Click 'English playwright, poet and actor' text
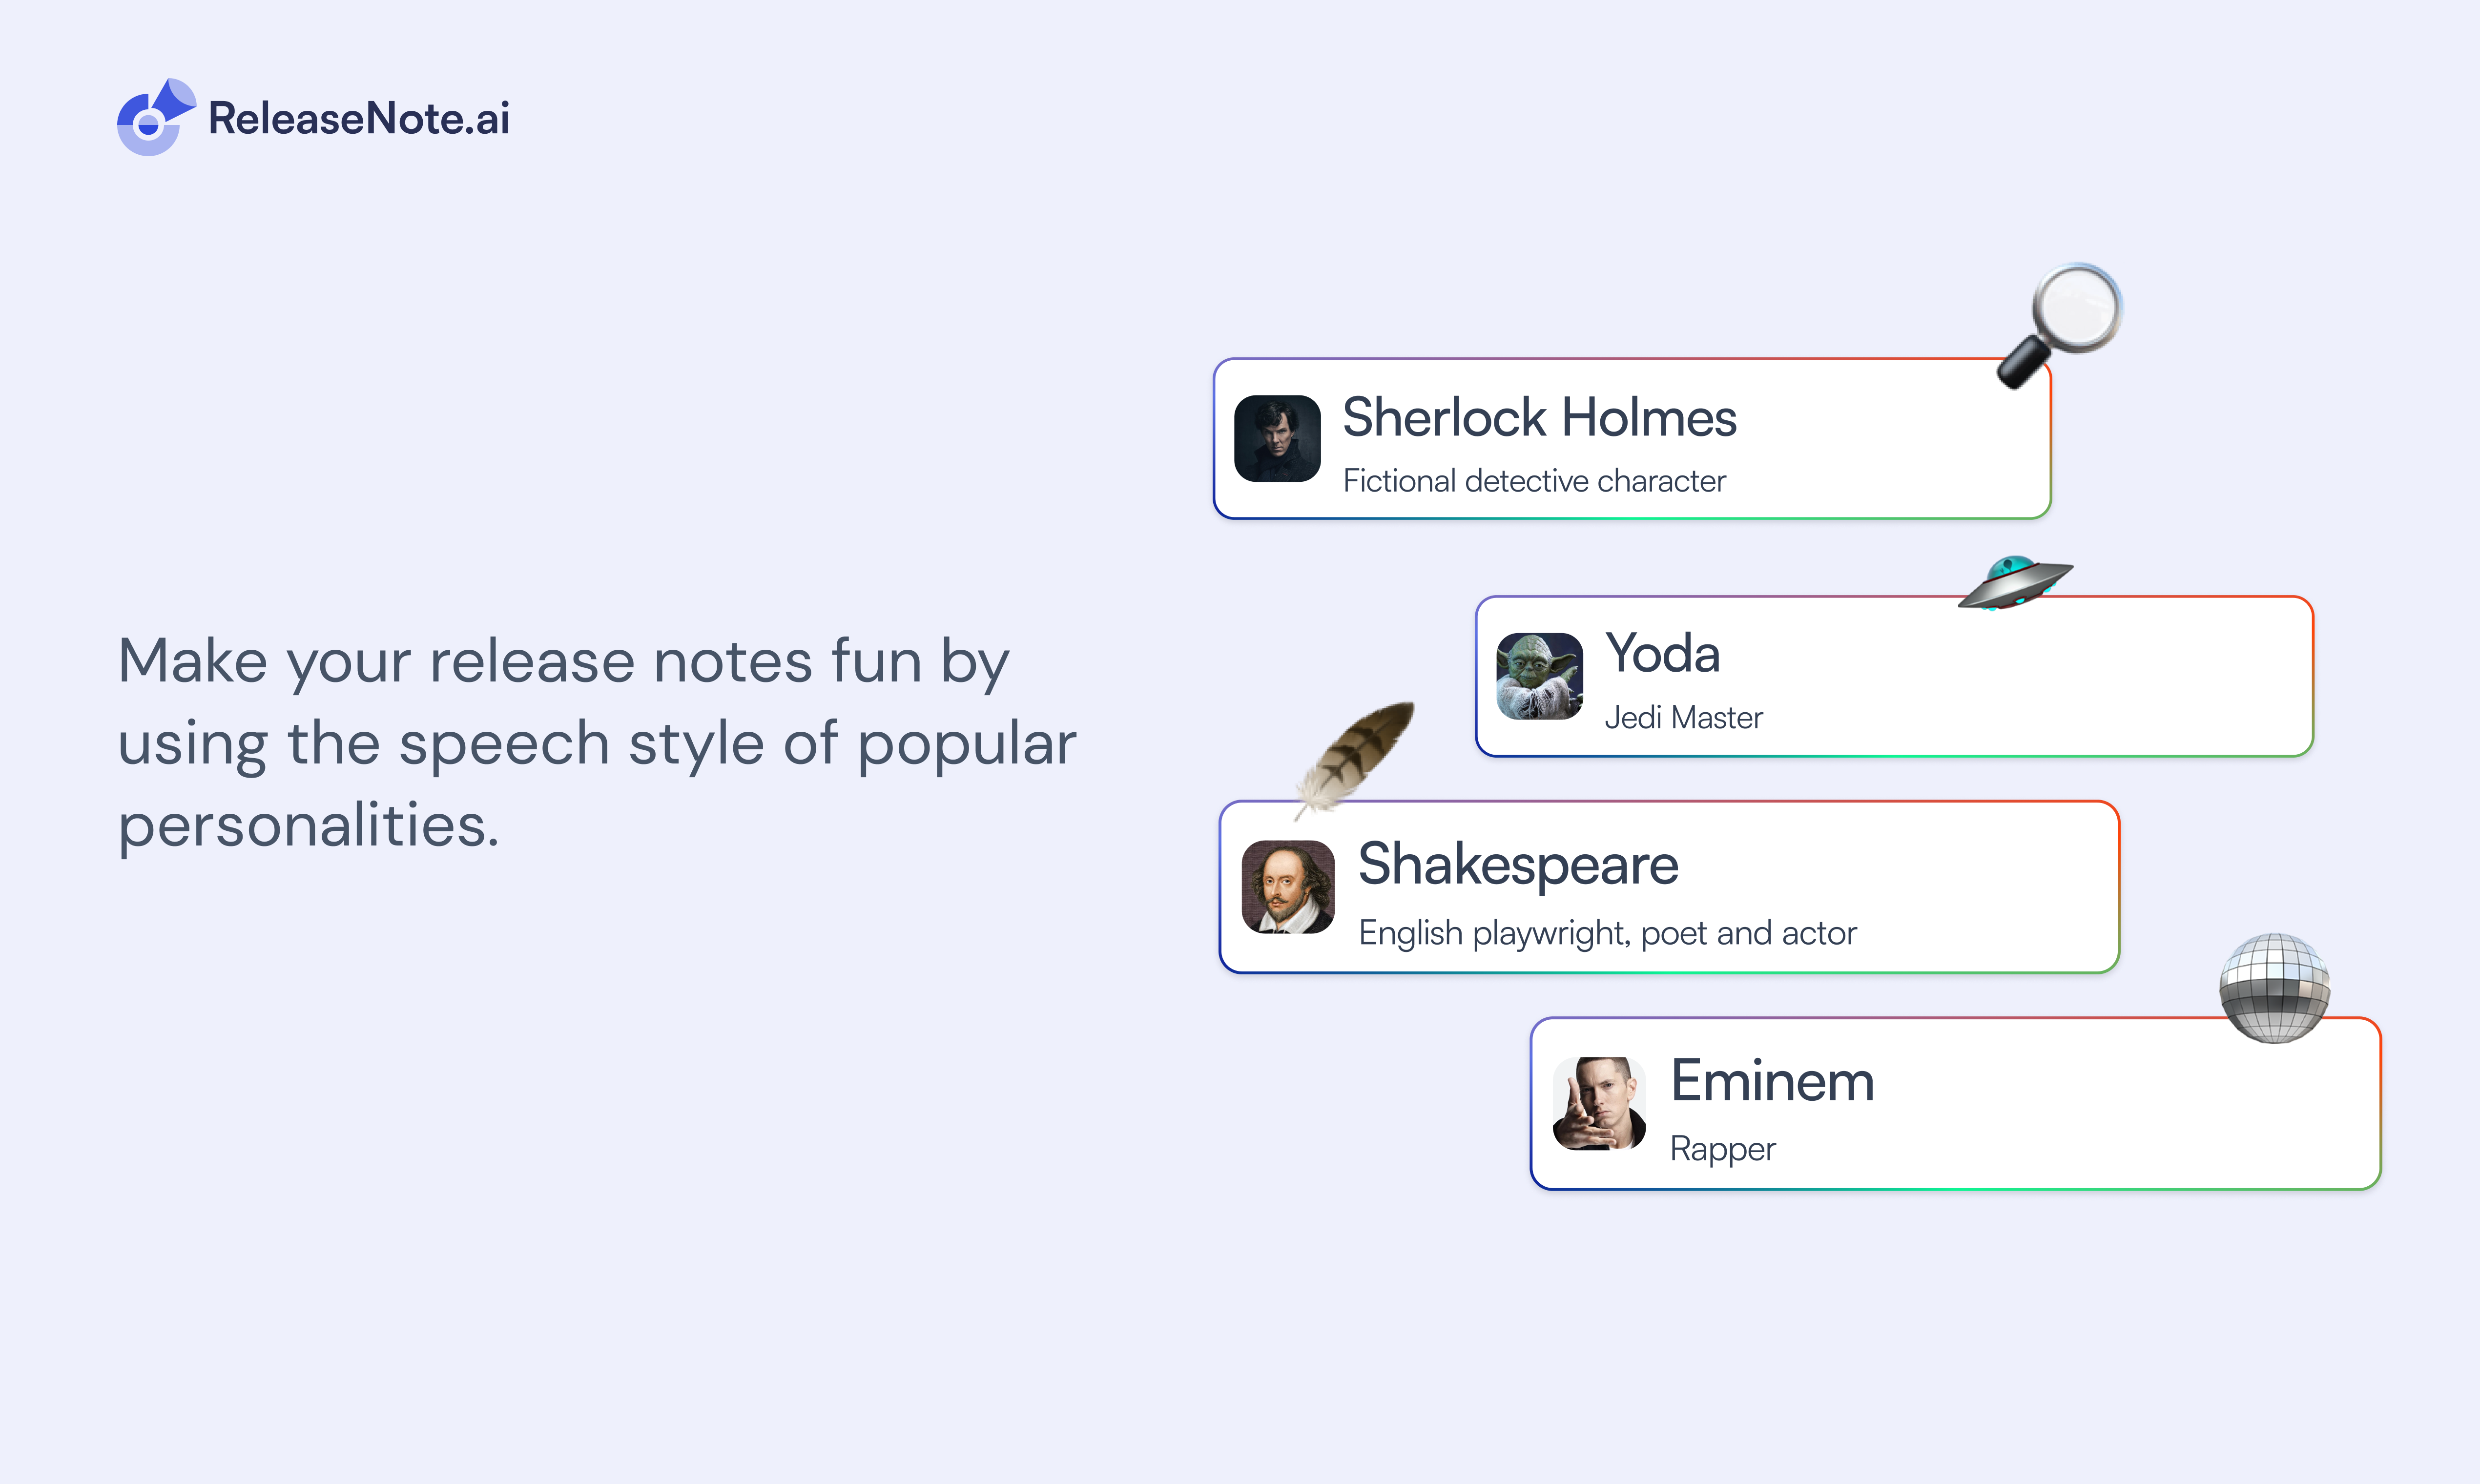This screenshot has width=2480, height=1484. coord(1607,933)
